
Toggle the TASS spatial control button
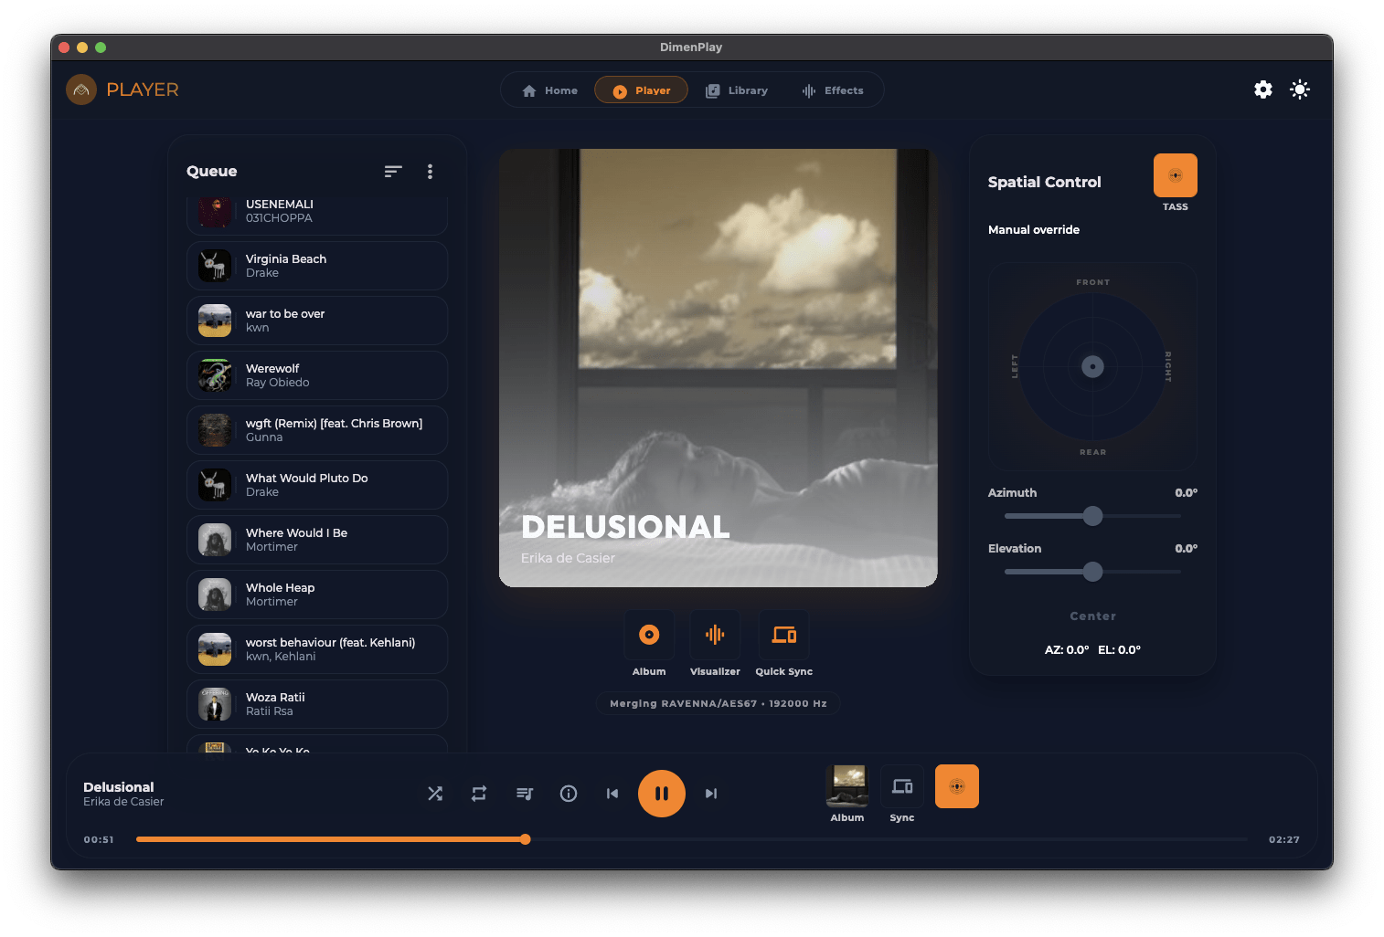pos(1175,175)
